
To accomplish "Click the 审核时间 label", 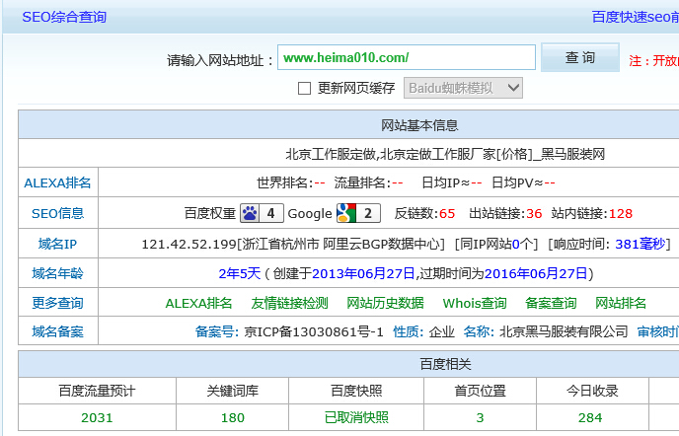I will (x=657, y=332).
